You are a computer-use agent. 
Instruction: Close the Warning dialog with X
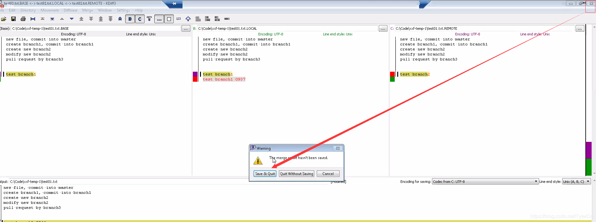click(x=338, y=148)
